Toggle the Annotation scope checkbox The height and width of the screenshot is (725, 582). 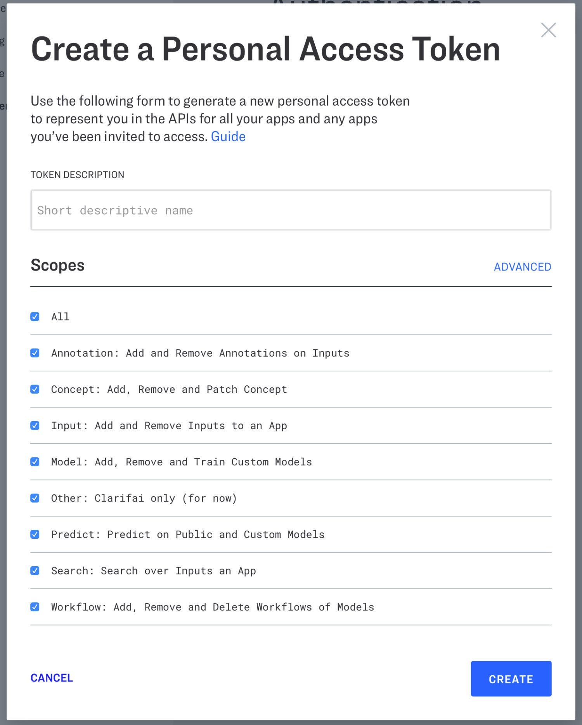pyautogui.click(x=35, y=353)
